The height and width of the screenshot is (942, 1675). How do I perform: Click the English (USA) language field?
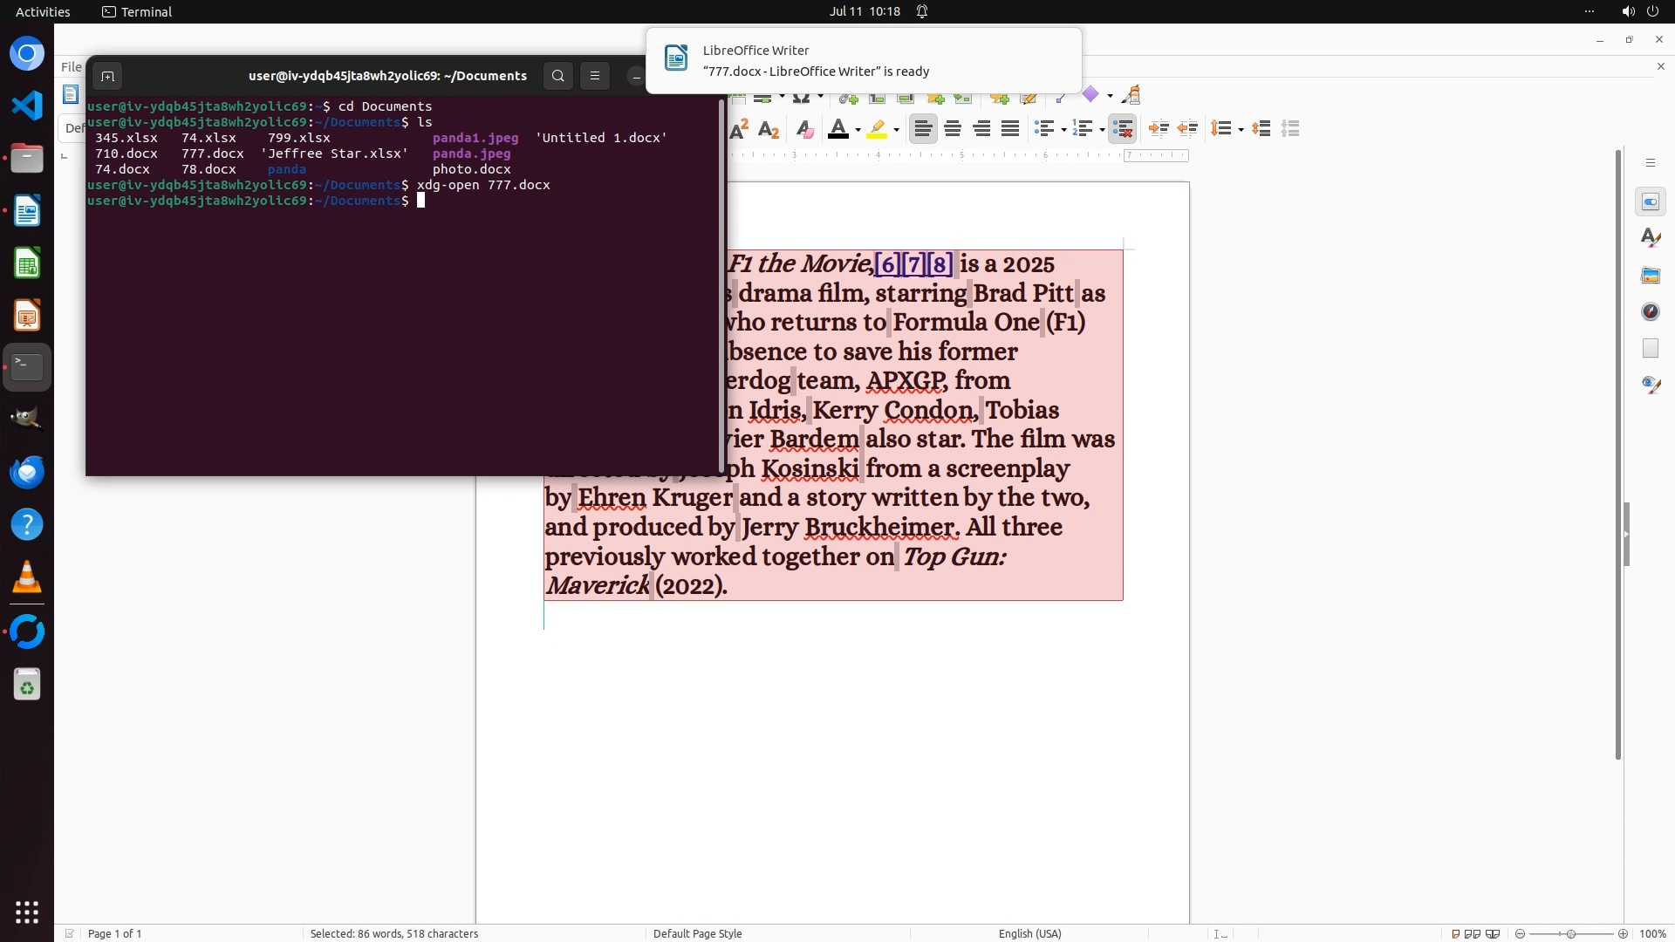click(x=1029, y=933)
